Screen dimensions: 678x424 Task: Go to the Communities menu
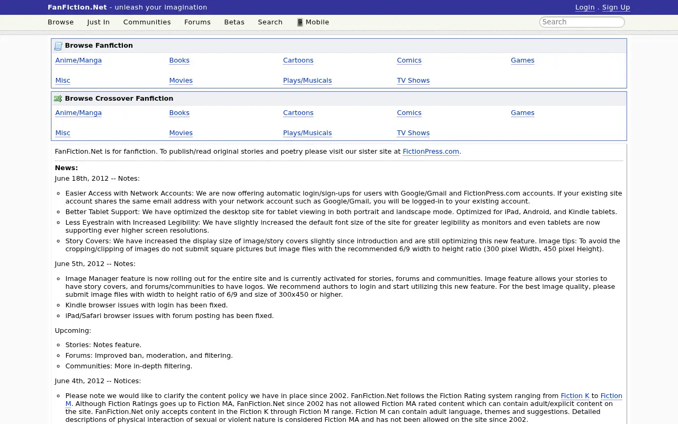[147, 22]
